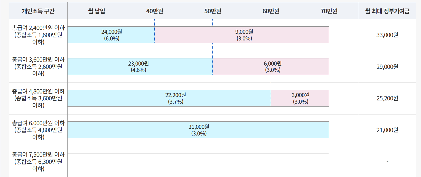The height and width of the screenshot is (177, 421).
Task: Click the 21,000원 value in the last column
Action: click(387, 130)
